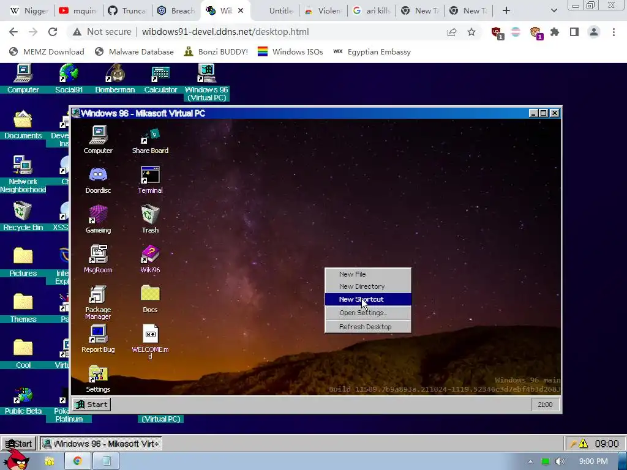Click the warning icon in outer tray
The height and width of the screenshot is (470, 627).
[584, 444]
